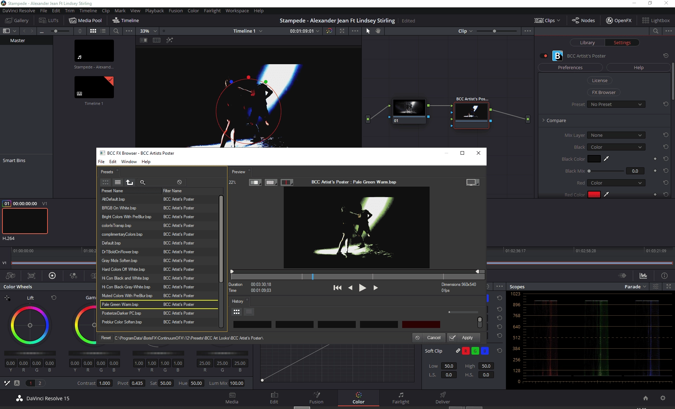
Task: Switch to the Fairlight page
Action: 400,398
